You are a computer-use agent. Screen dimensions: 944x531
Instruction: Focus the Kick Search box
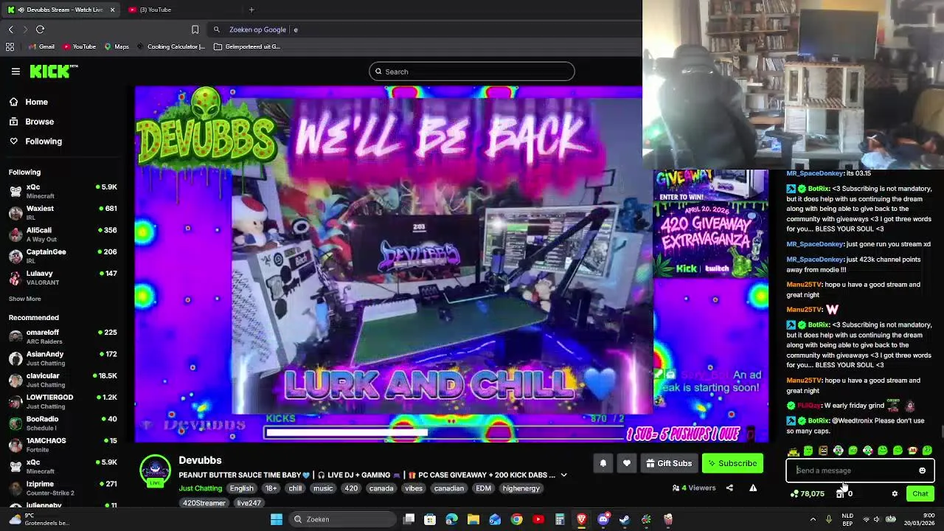click(471, 72)
